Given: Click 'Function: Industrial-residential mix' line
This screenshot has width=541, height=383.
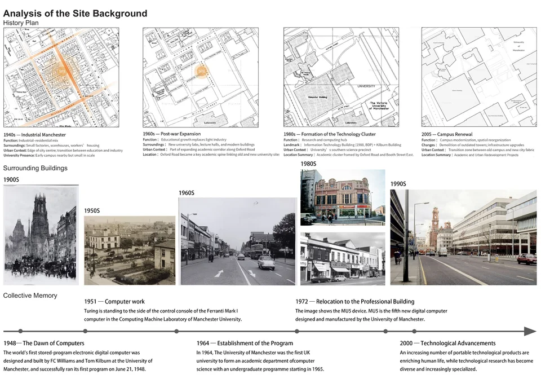Looking at the screenshot, I should [x=30, y=140].
